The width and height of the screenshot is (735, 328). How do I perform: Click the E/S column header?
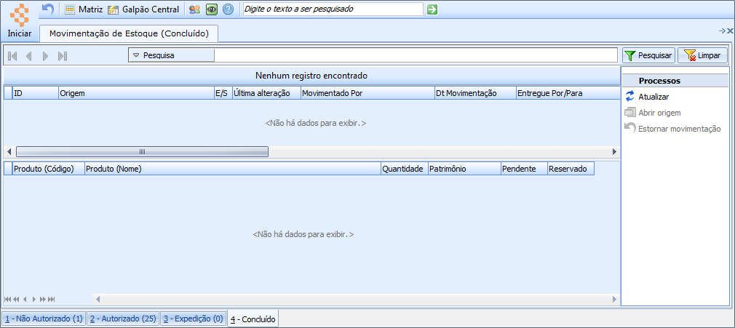tap(223, 93)
